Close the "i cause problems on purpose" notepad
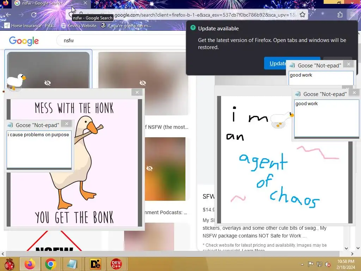The width and height of the screenshot is (361, 271). pyautogui.click(x=67, y=124)
